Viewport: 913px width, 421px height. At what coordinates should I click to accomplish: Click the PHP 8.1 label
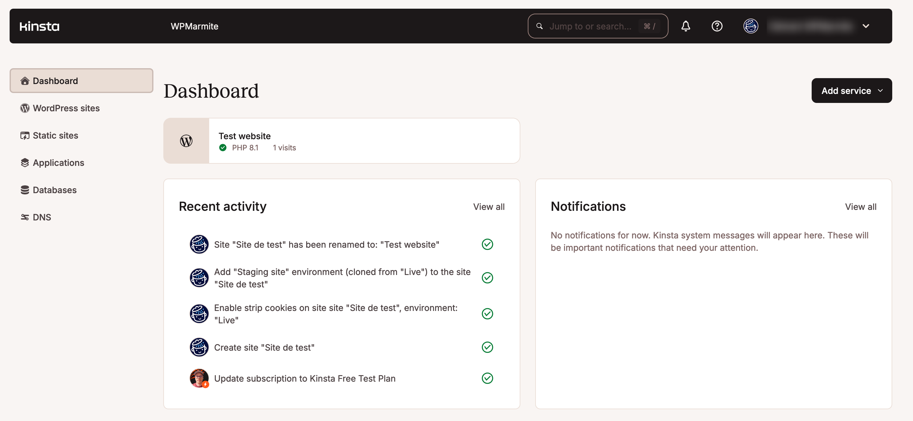(x=245, y=148)
